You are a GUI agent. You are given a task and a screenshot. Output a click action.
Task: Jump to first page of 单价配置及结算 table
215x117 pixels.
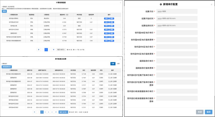pos(34,112)
